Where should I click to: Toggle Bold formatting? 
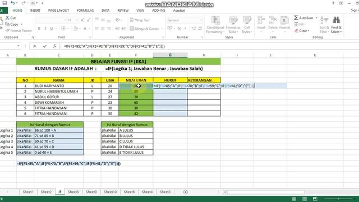(39, 29)
